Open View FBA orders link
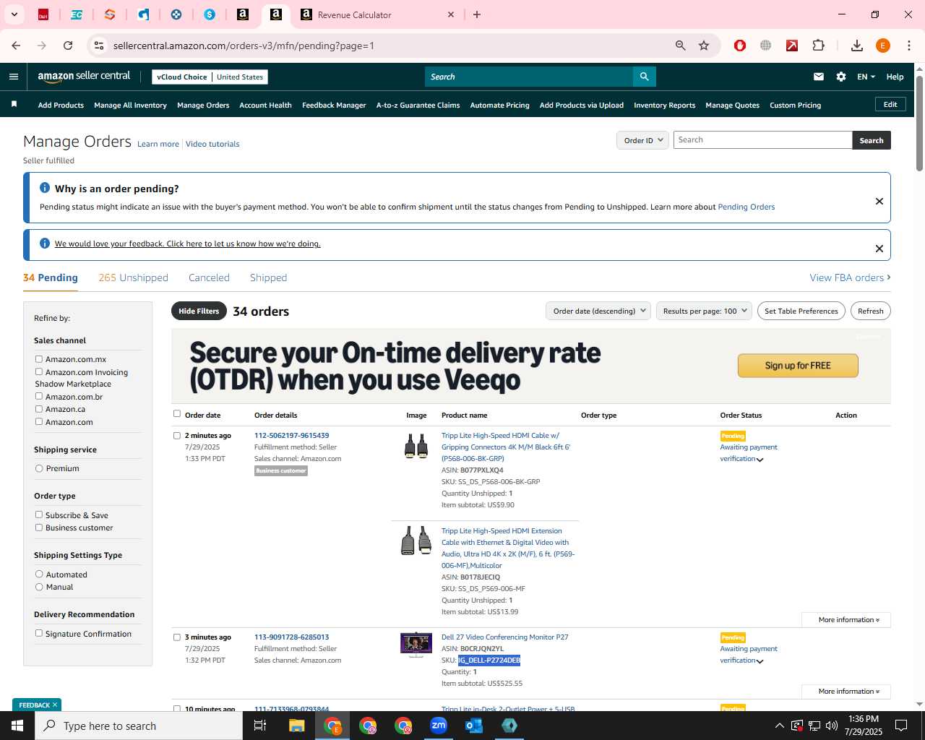 850,277
